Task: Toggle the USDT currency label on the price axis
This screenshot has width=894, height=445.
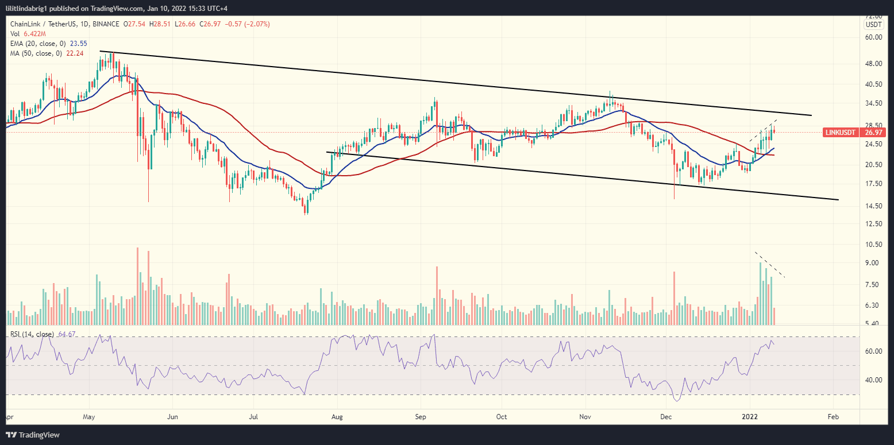Action: pyautogui.click(x=873, y=25)
